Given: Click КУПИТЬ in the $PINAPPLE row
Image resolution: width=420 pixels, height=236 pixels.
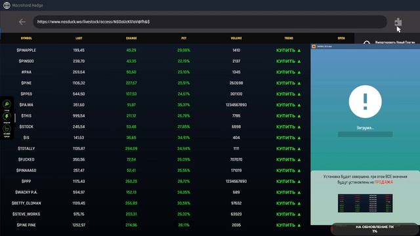Looking at the screenshot, I should pyautogui.click(x=285, y=50).
